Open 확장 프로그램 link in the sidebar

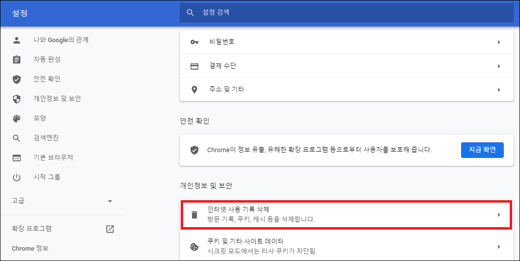tap(32, 229)
